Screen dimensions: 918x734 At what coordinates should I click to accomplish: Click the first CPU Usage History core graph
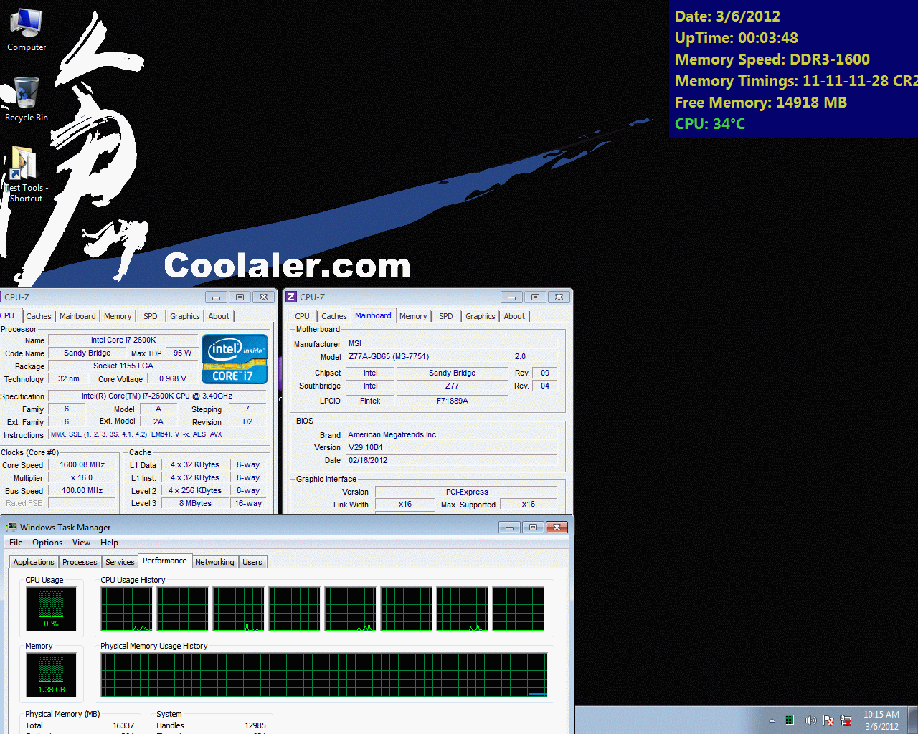coord(127,609)
